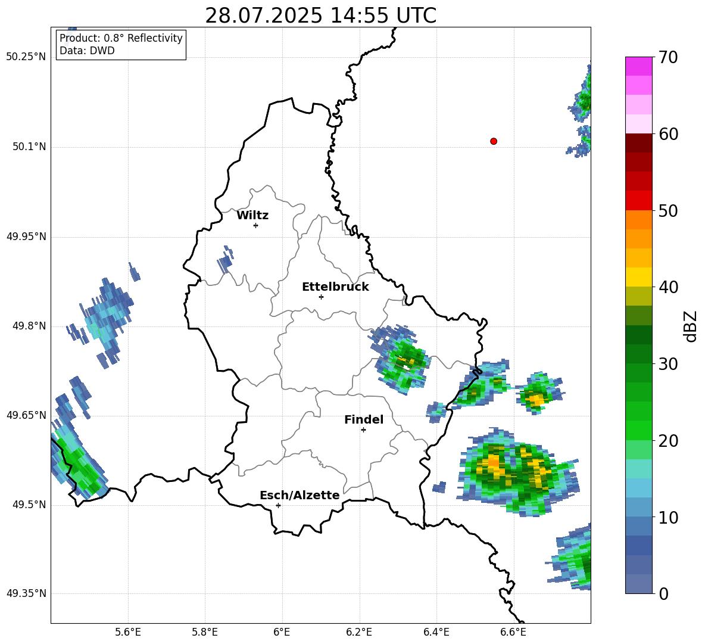Click the Data: DWD text

[x=87, y=51]
